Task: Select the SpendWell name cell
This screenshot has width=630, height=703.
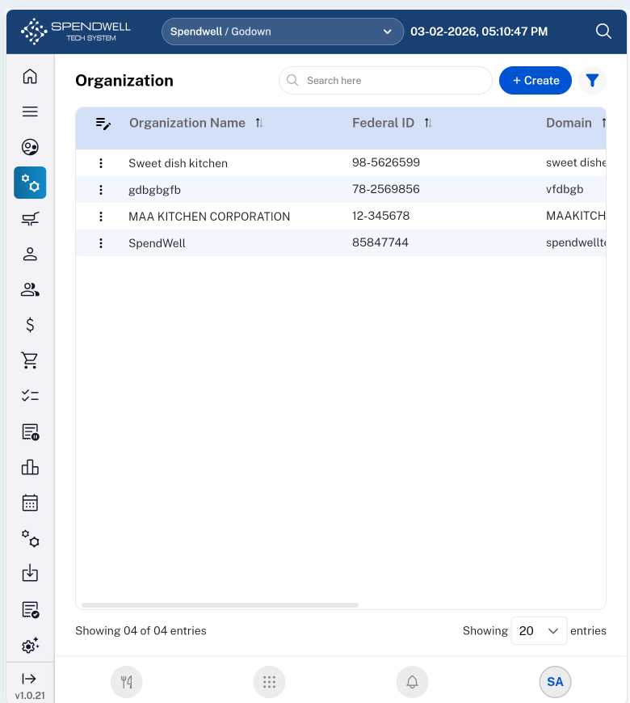Action: 157,243
